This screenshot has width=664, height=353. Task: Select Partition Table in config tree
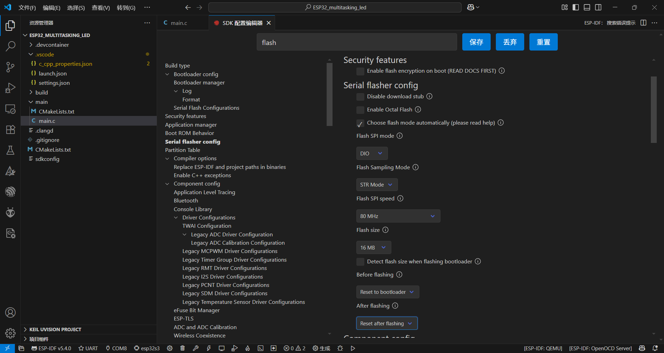pyautogui.click(x=183, y=150)
